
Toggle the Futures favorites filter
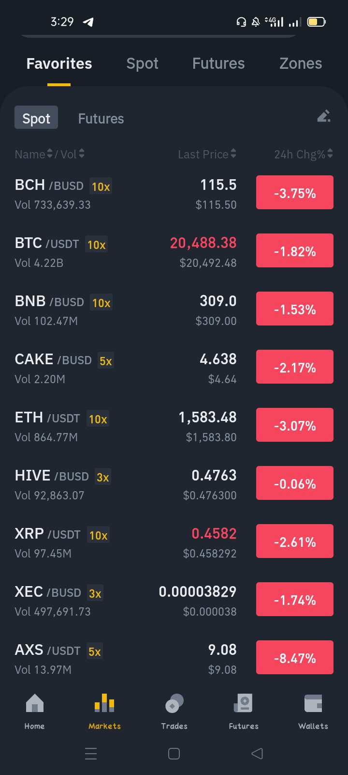click(x=101, y=119)
